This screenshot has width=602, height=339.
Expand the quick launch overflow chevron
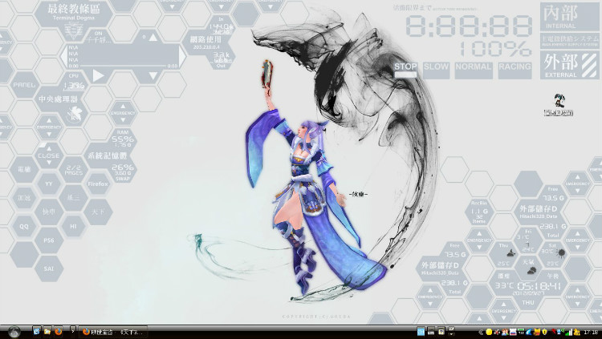(x=72, y=331)
